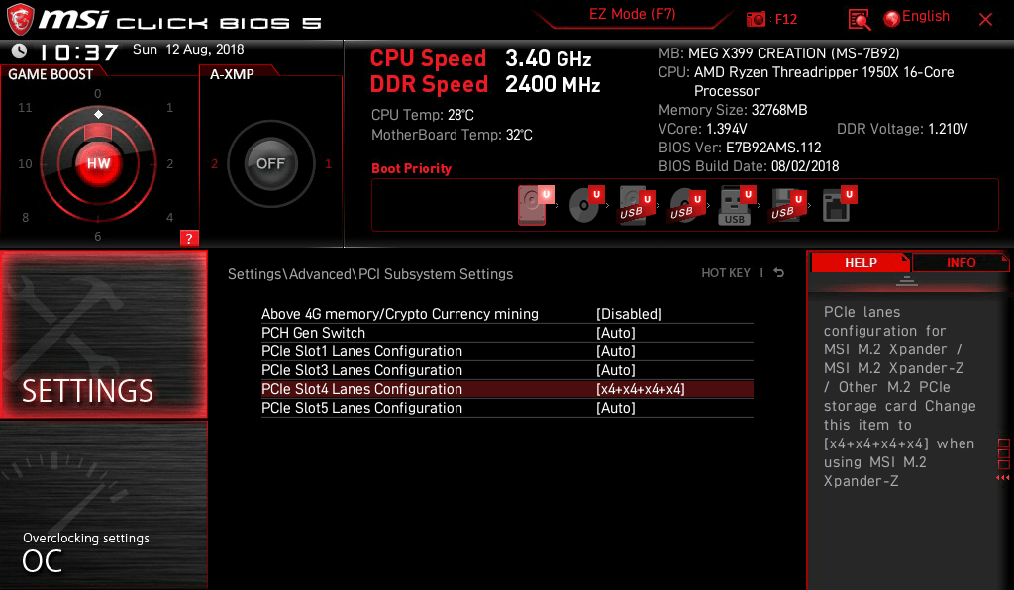
Task: Click the Boot Priority heading
Action: tap(411, 168)
